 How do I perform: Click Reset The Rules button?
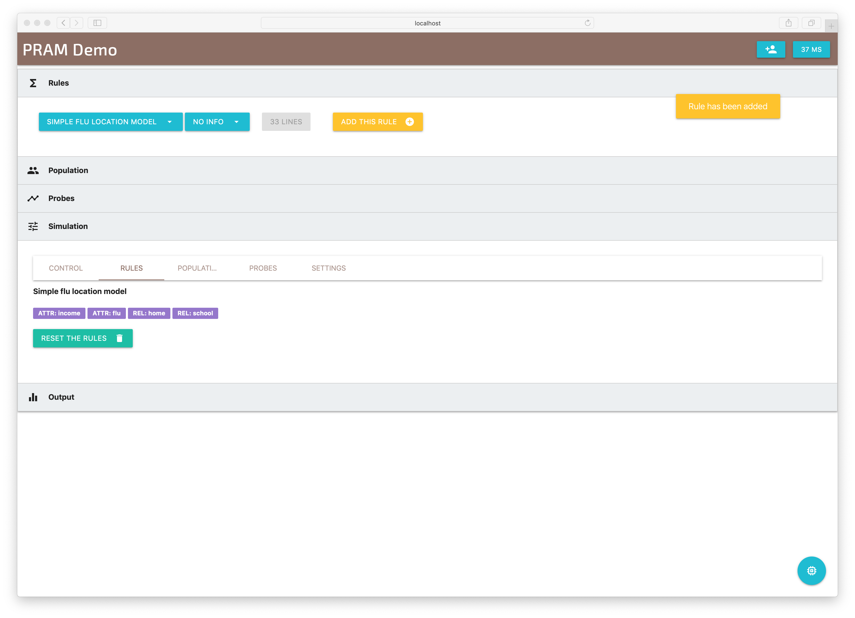point(83,338)
